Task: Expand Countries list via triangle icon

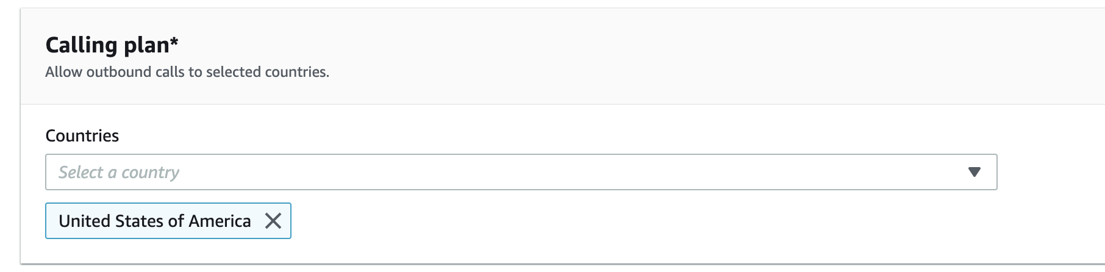Action: [x=974, y=173]
